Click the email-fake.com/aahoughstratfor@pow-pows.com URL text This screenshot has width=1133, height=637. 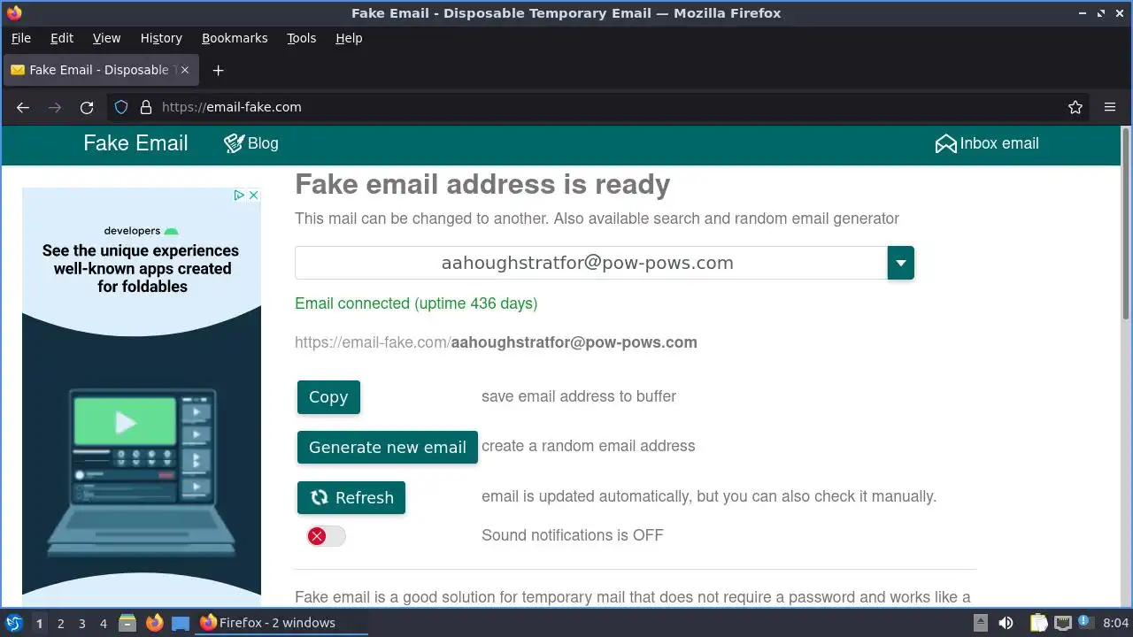[x=496, y=342]
